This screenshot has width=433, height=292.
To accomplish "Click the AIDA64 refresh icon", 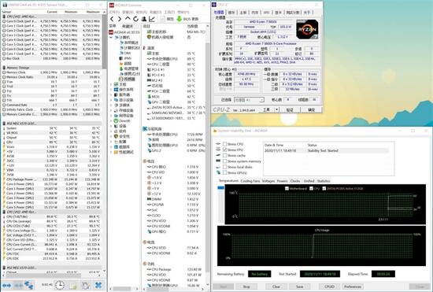I will 135,19.
